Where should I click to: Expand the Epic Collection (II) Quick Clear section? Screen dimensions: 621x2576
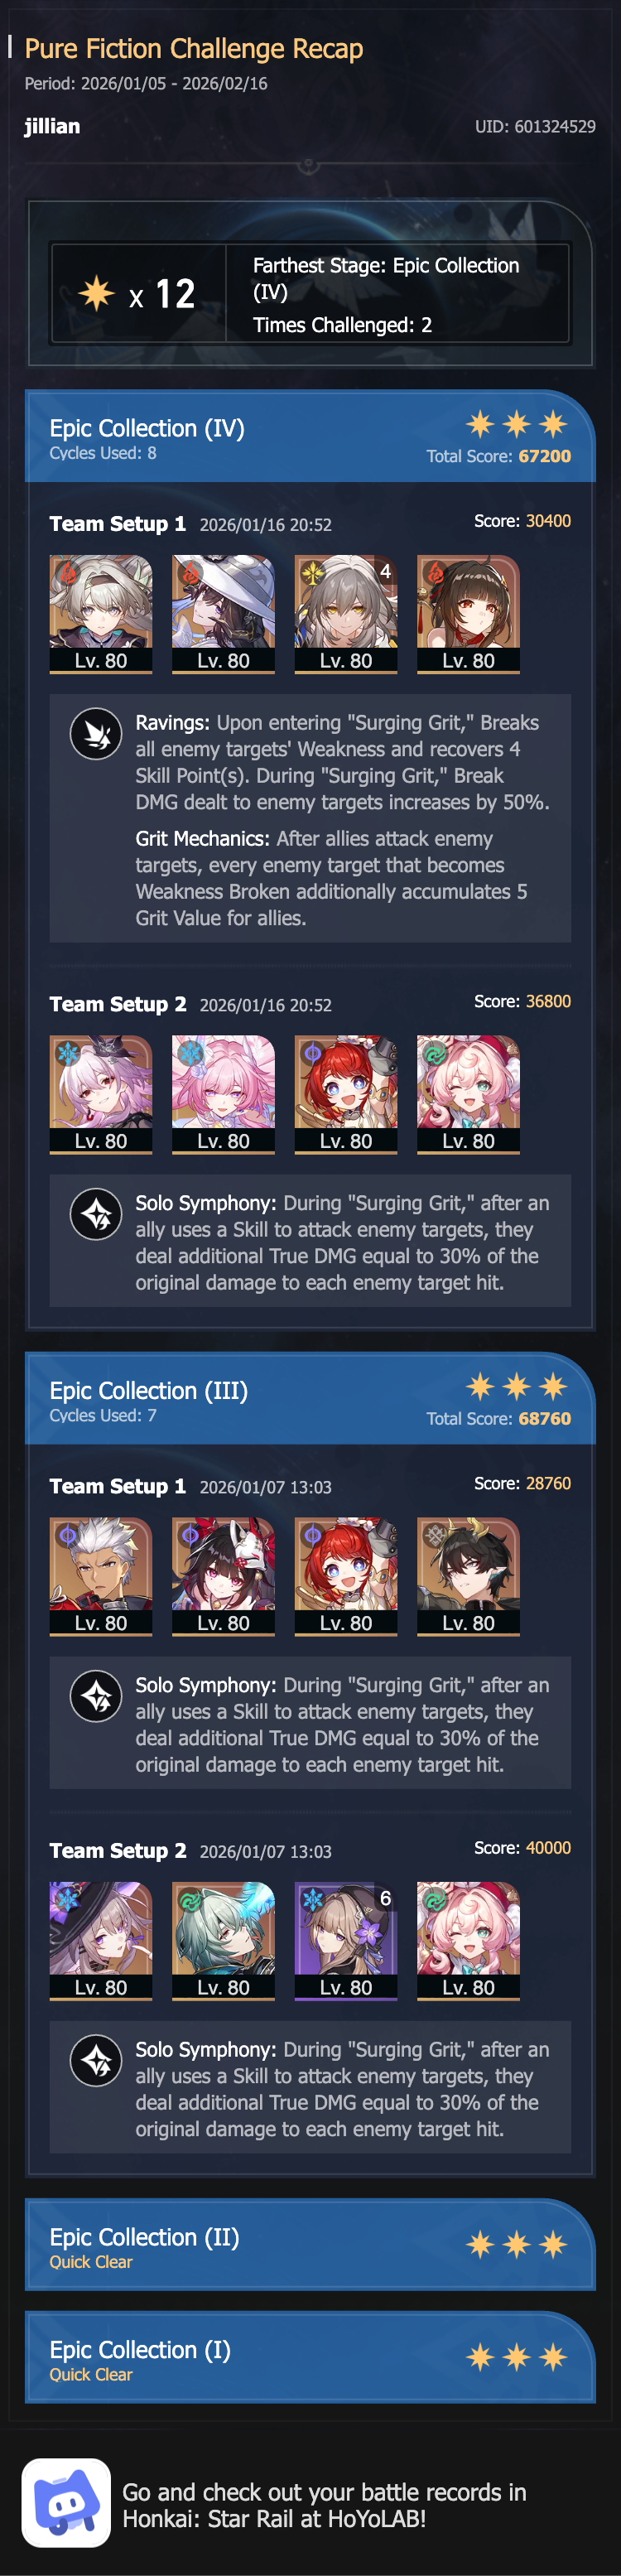pos(310,2245)
